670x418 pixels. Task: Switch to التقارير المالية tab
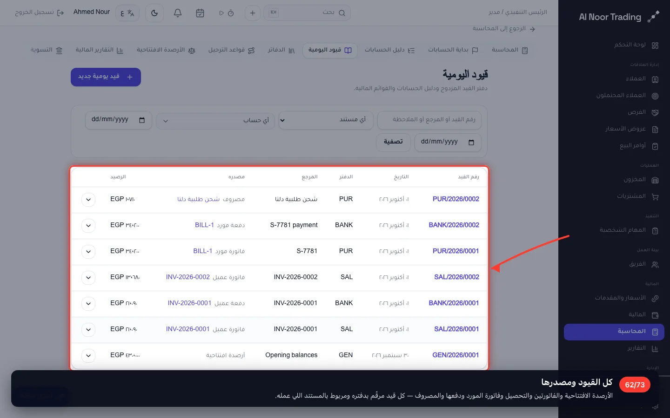[100, 50]
